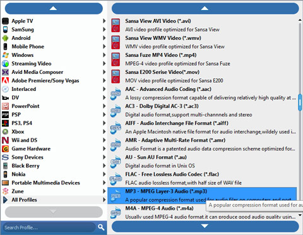Select Sansa Fuze MP4 Video (*.mp4)
The height and width of the screenshot is (235, 303).
tap(202, 59)
